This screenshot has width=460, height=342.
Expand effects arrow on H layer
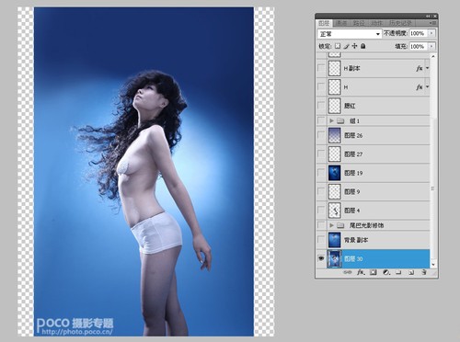427,87
